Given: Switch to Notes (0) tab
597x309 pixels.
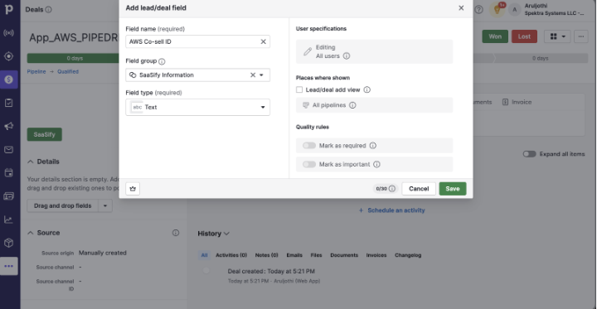Looking at the screenshot, I should point(266,255).
